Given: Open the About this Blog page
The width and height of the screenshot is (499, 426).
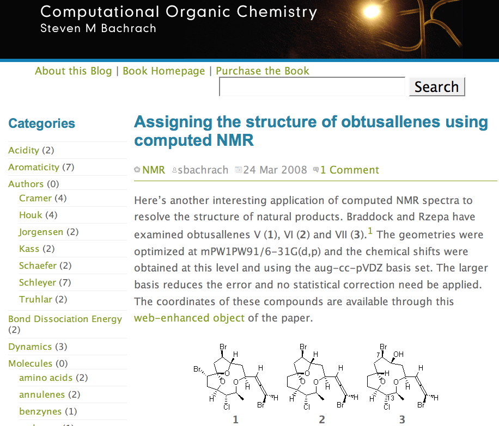Looking at the screenshot, I should (73, 71).
